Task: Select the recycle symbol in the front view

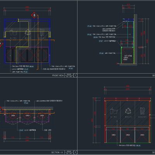Action: [28, 33]
